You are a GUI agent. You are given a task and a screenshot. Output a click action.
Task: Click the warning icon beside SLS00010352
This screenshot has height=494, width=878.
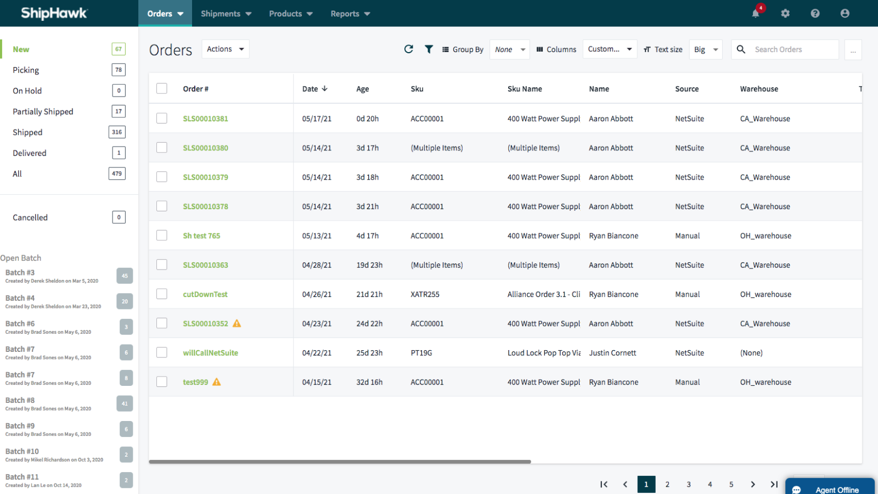pos(237,323)
